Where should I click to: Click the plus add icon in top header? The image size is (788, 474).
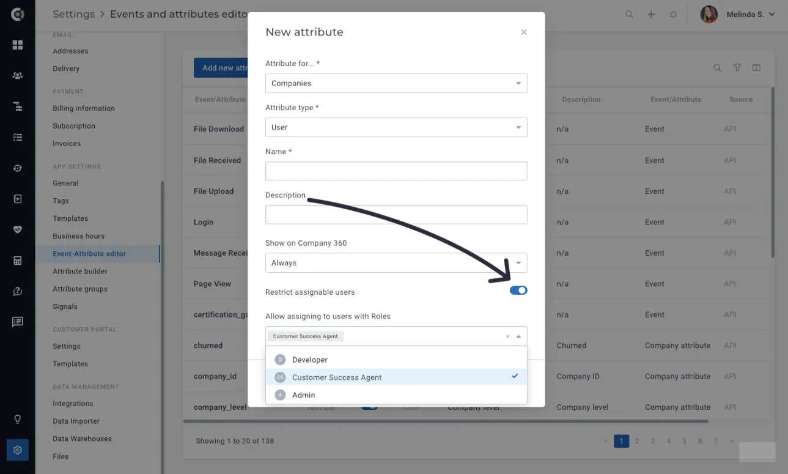pos(651,14)
